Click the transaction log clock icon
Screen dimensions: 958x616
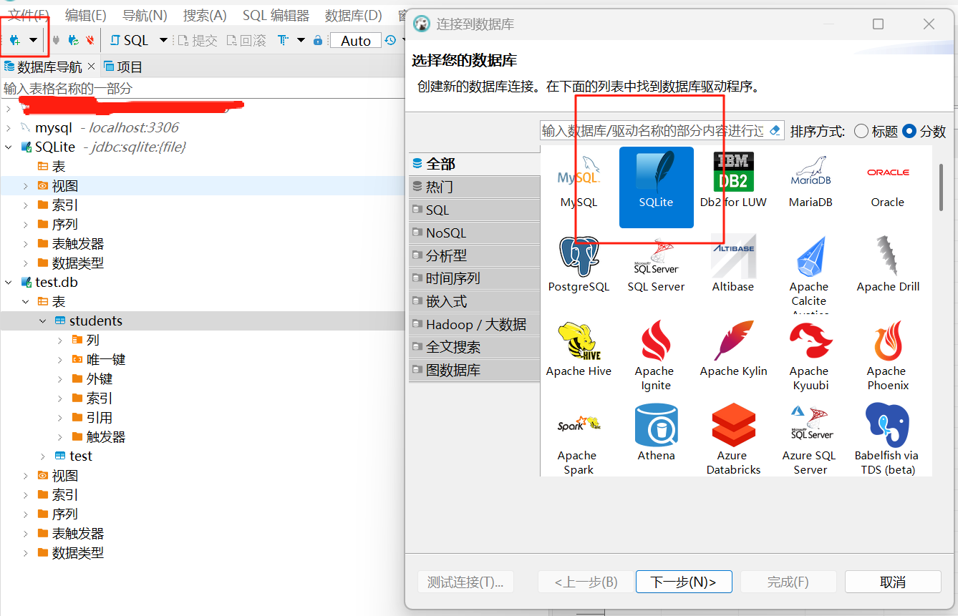[x=390, y=41]
